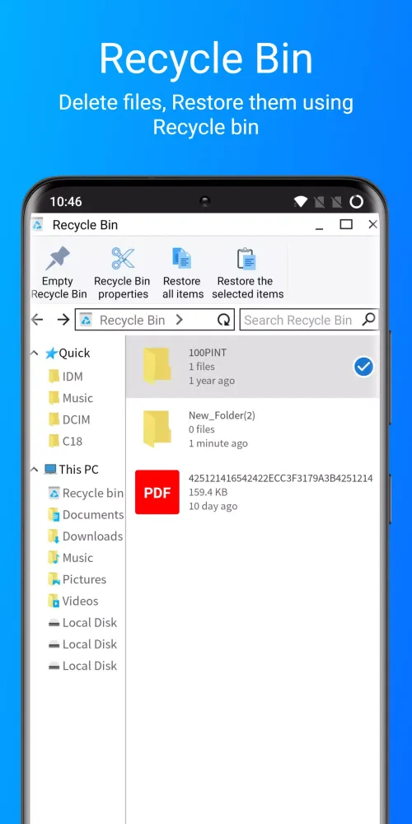This screenshot has width=412, height=824.
Task: Go back with the left arrow
Action: click(37, 320)
